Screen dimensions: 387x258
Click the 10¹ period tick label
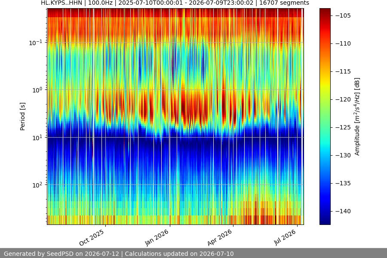pyautogui.click(x=37, y=138)
